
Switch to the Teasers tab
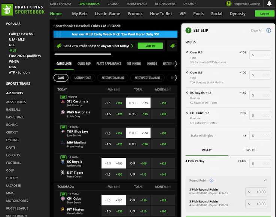(x=250, y=150)
